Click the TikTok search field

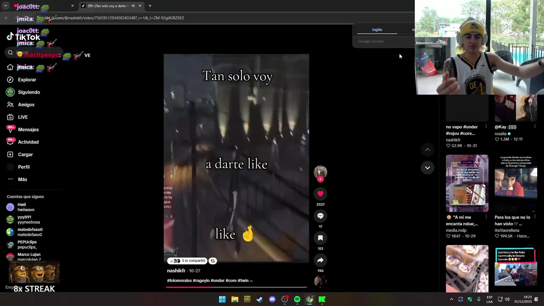[x=34, y=53]
